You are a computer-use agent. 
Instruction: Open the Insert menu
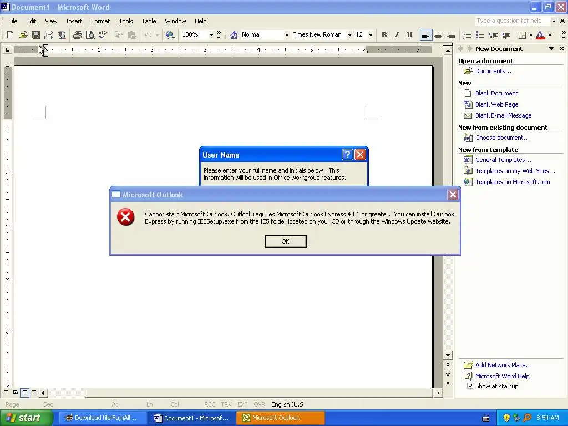point(74,21)
